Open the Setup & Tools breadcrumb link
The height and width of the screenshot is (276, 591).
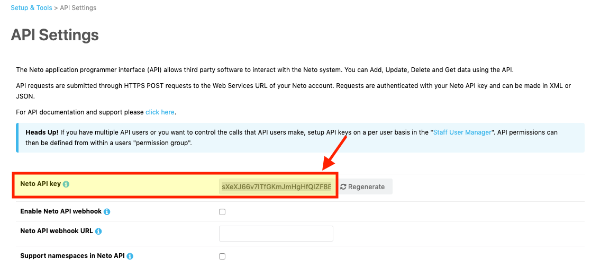point(31,8)
